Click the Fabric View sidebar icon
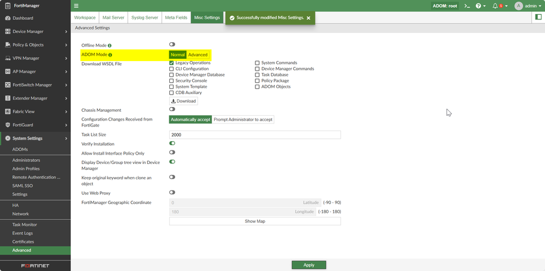Screen dimensions: 545x271 (x=8, y=112)
